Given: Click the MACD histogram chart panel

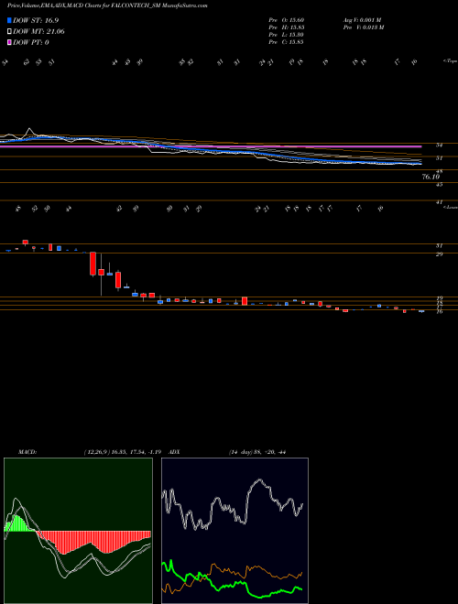Looking at the screenshot, I should (78, 531).
